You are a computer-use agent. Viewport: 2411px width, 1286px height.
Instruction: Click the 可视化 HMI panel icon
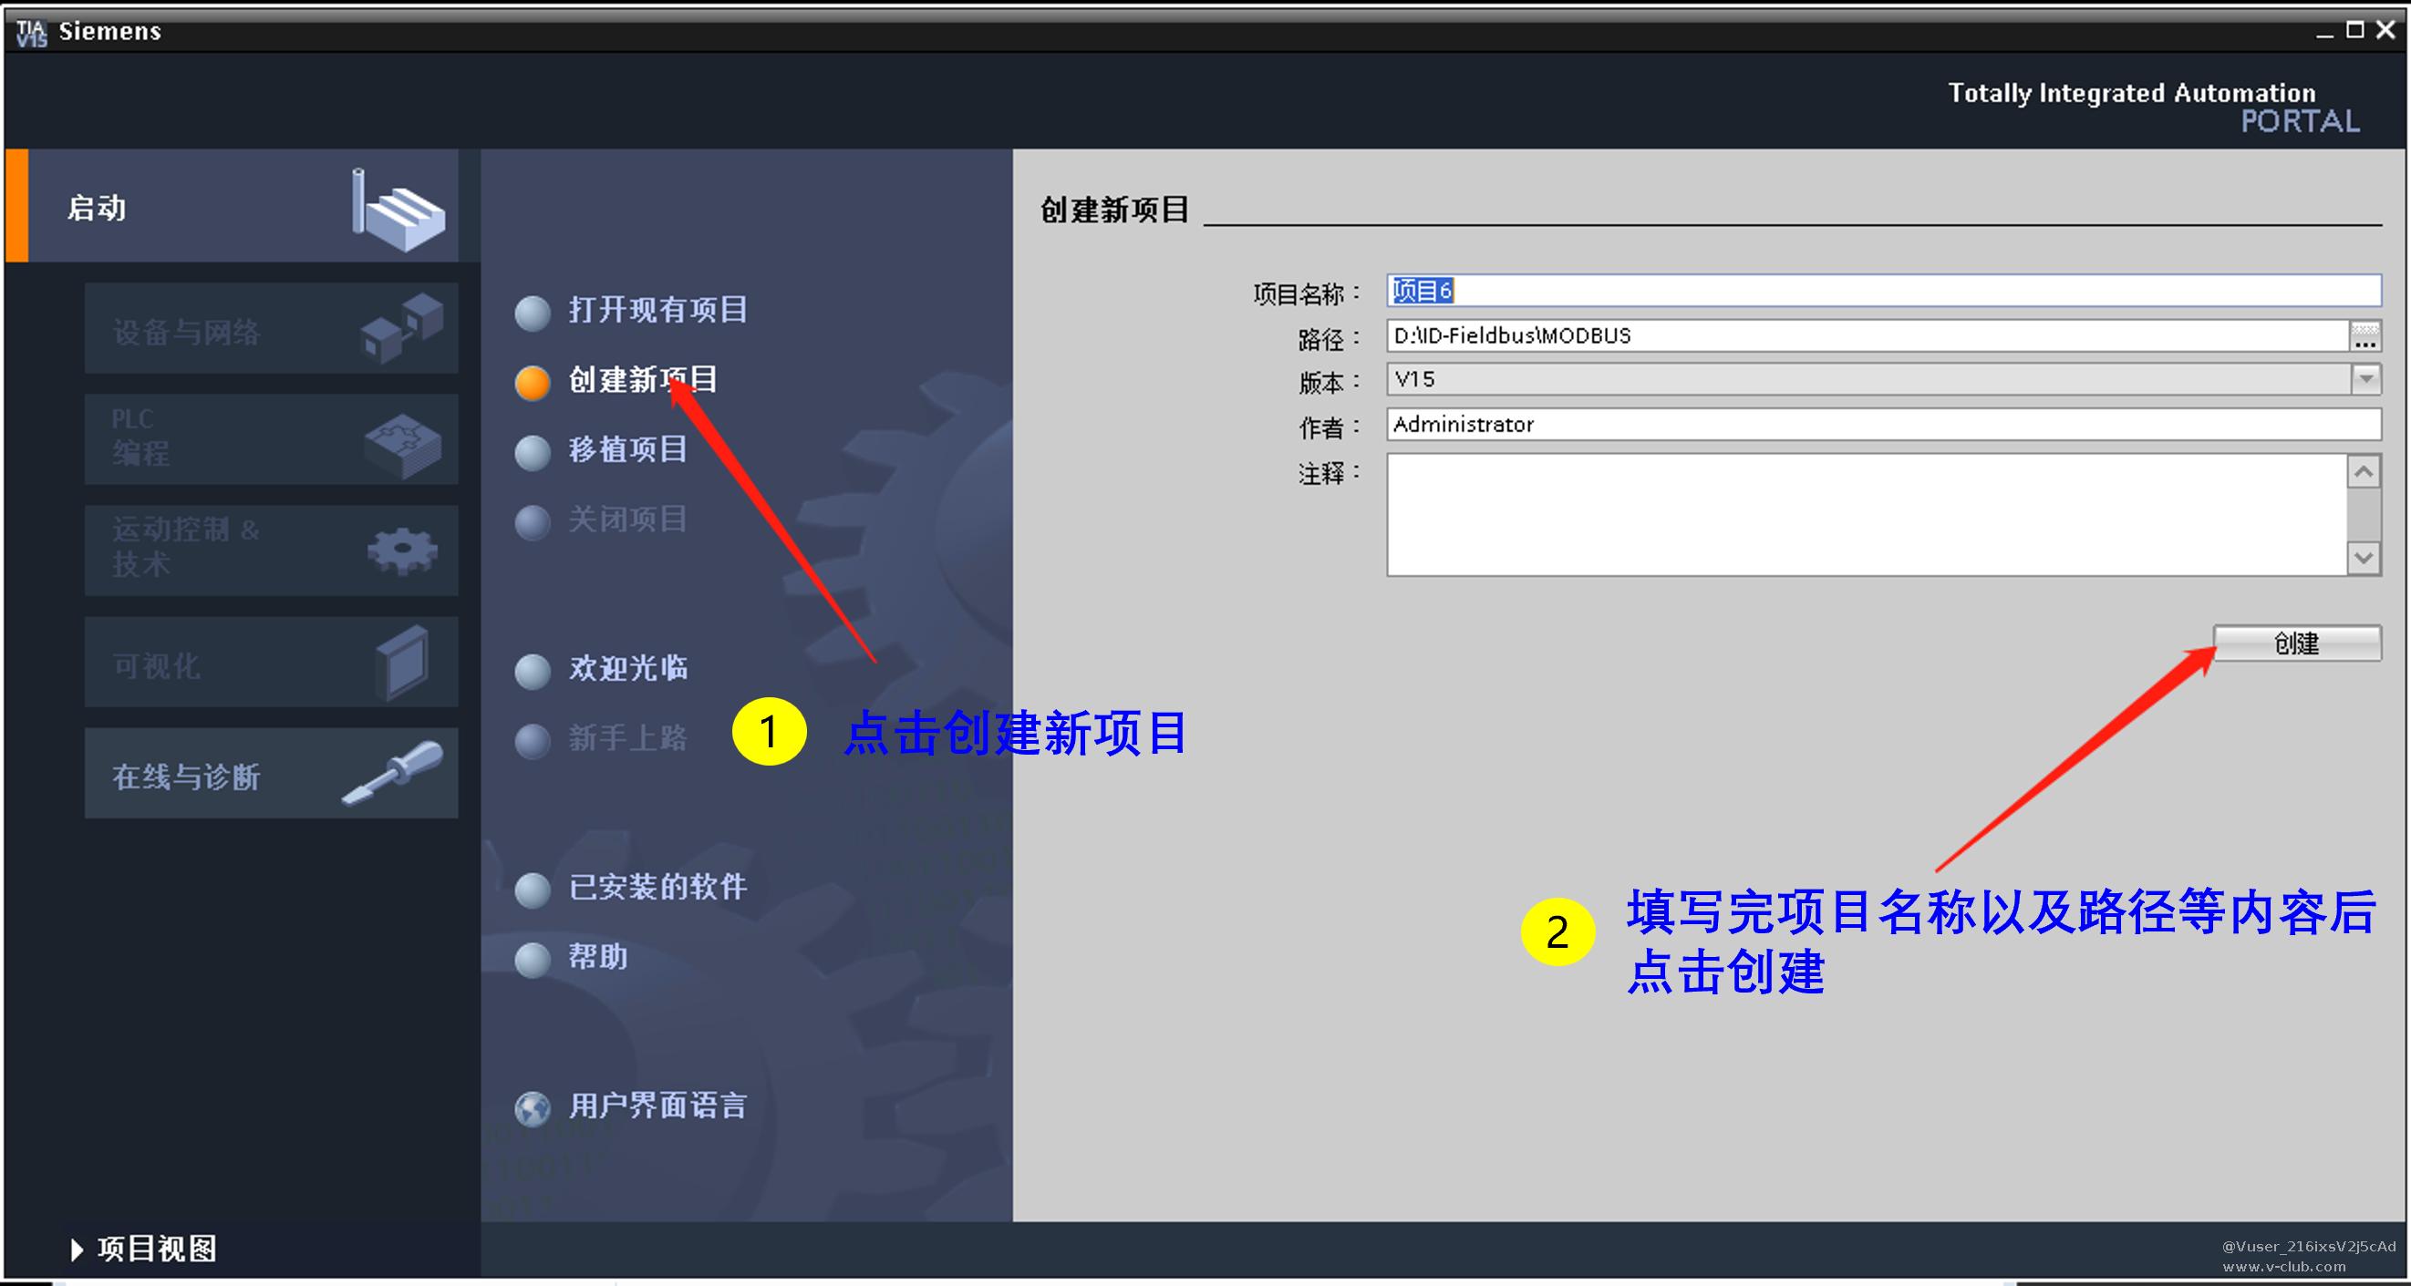(402, 664)
